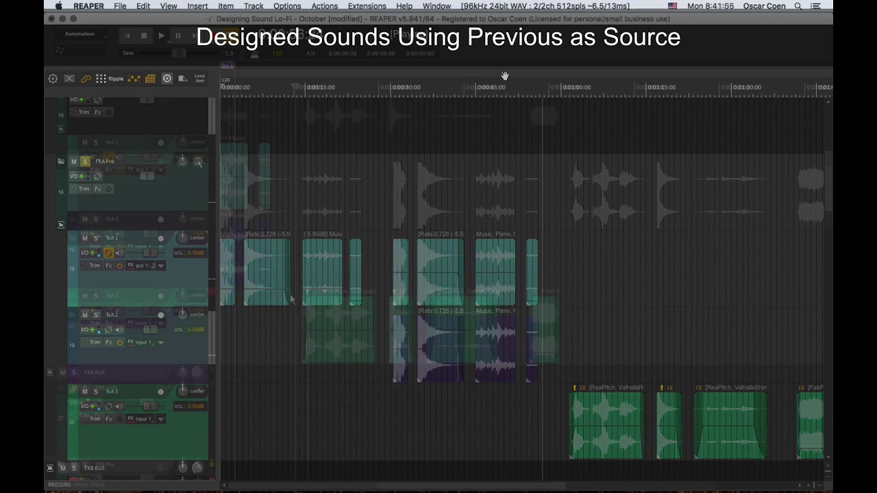Toggle auto-crossfade toolbar icon
This screenshot has width=877, height=493.
tap(69, 79)
